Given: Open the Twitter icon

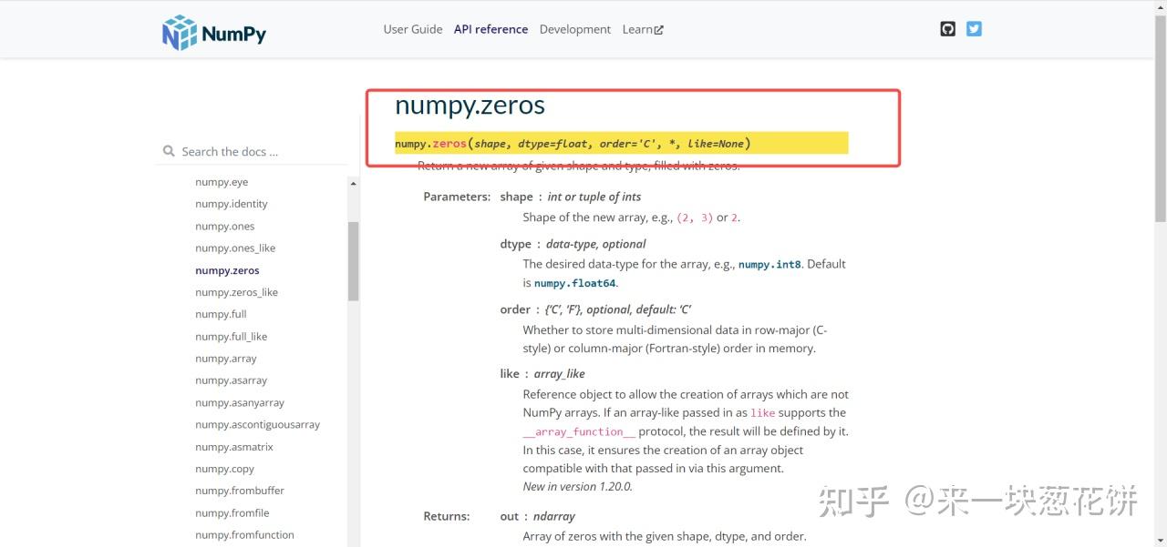Looking at the screenshot, I should point(974,28).
